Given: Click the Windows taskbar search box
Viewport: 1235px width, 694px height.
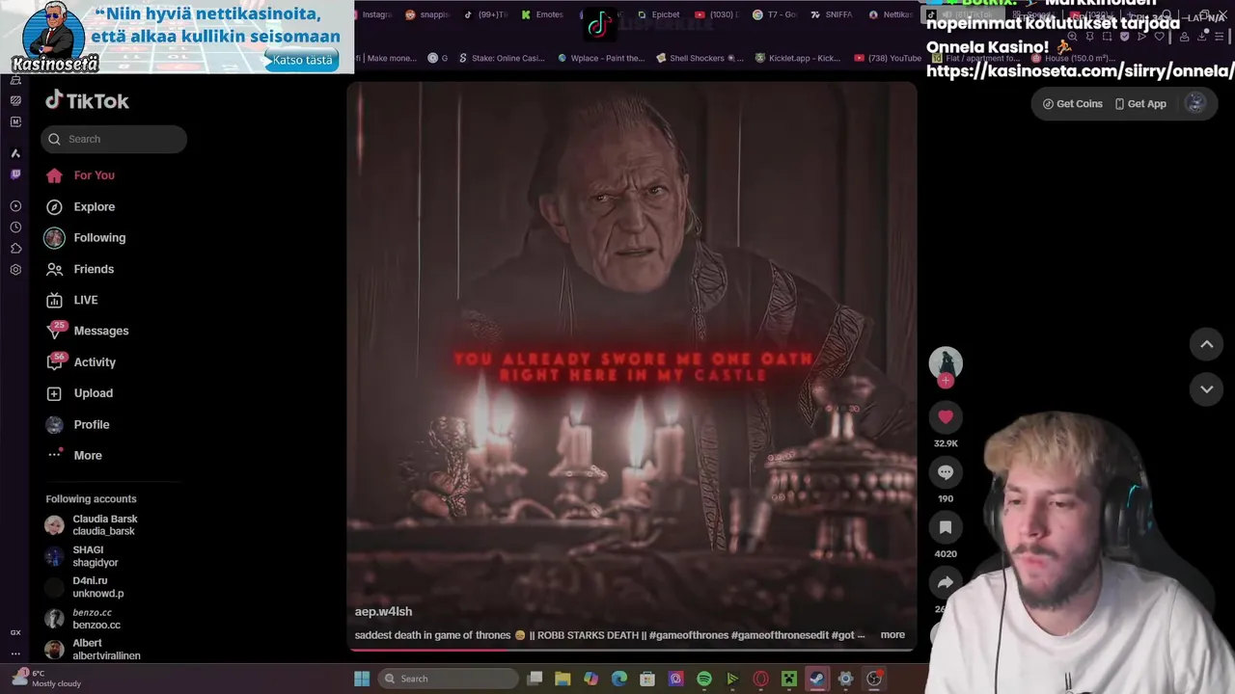Looking at the screenshot, I should click(x=448, y=679).
